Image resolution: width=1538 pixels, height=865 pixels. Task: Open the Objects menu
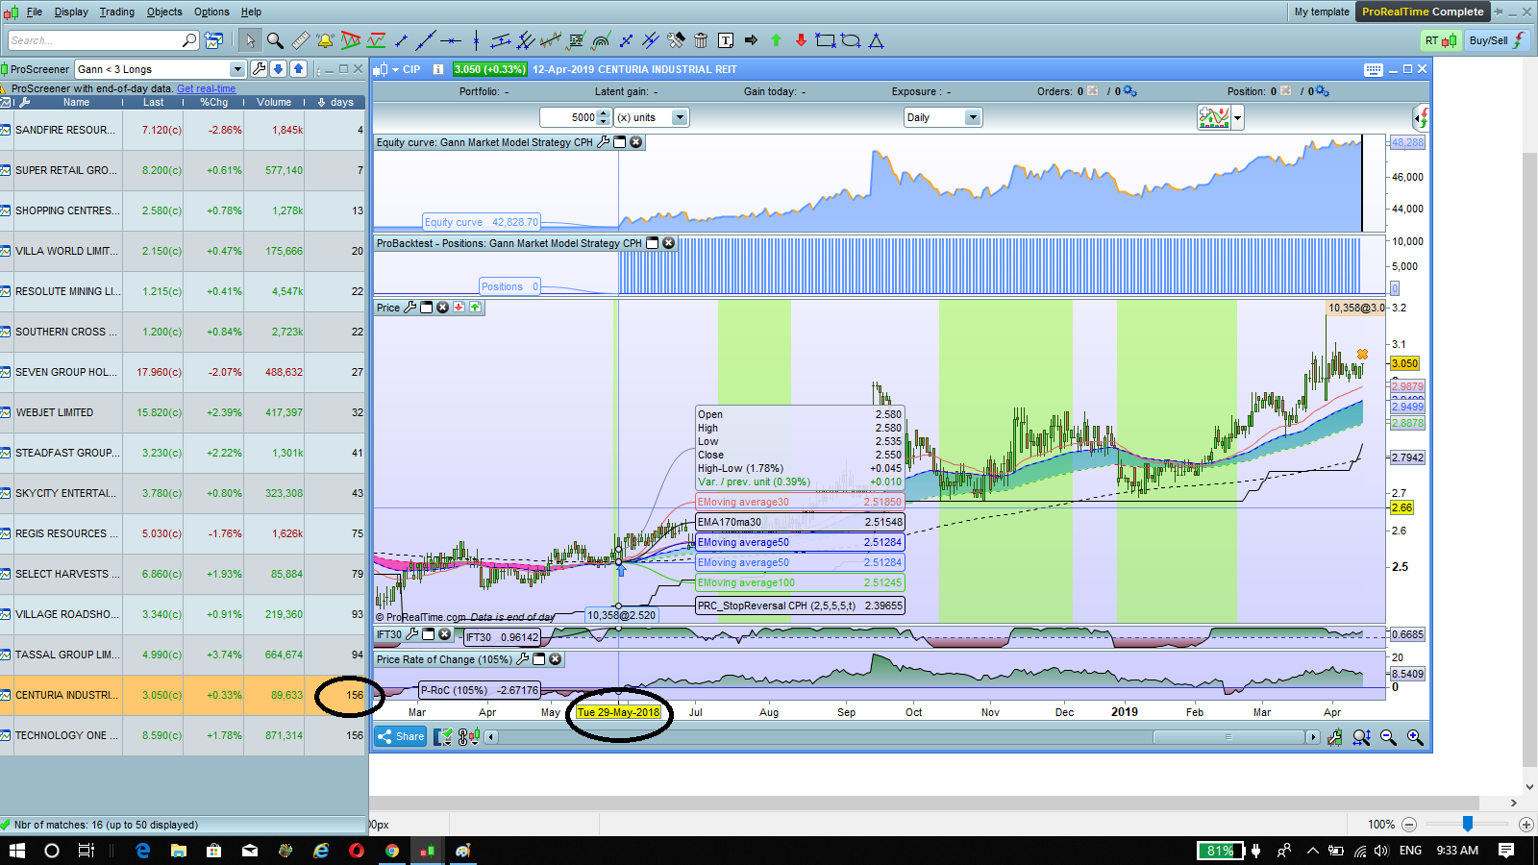pos(164,12)
